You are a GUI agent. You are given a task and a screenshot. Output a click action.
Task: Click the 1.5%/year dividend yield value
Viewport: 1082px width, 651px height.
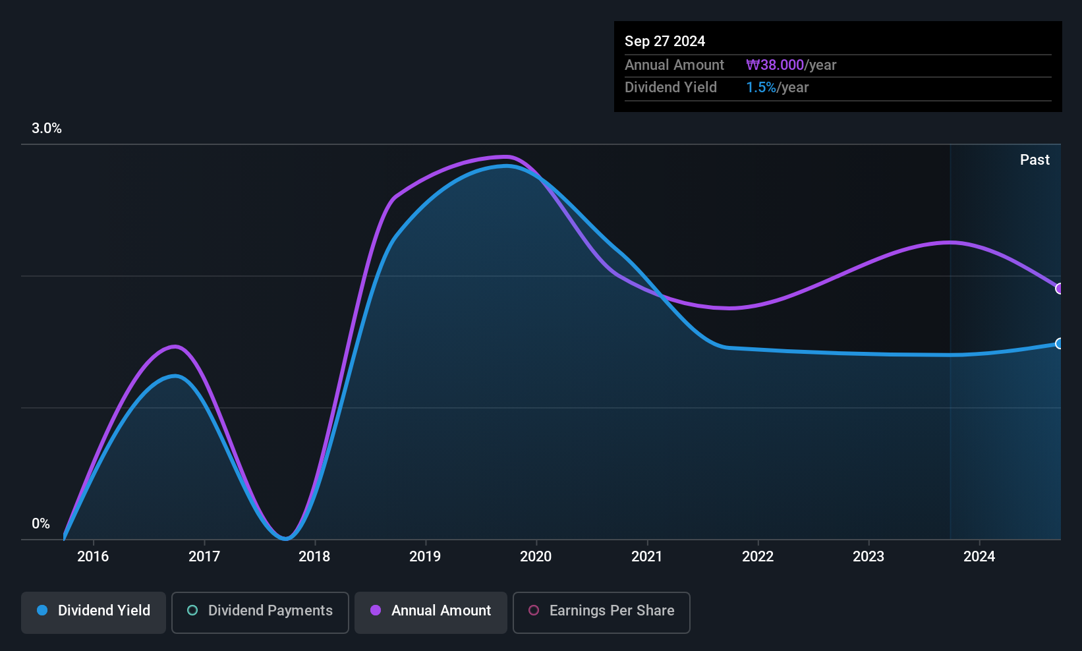click(x=777, y=88)
